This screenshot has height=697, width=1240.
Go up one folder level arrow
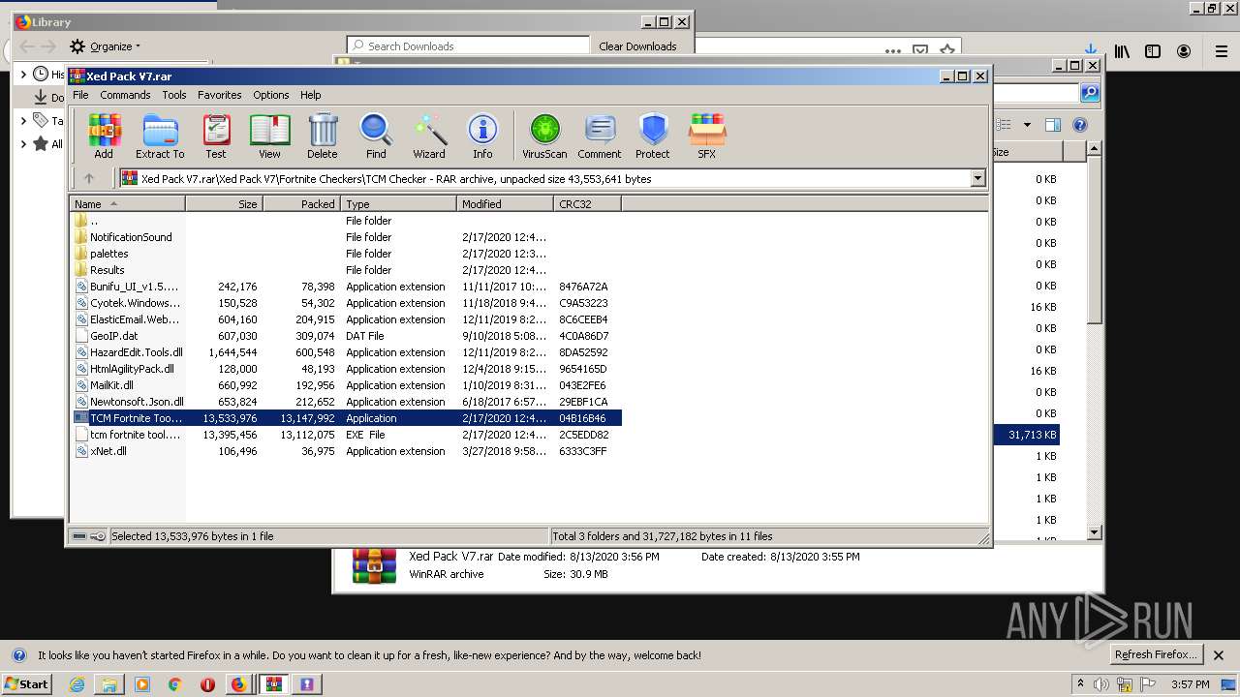click(89, 178)
